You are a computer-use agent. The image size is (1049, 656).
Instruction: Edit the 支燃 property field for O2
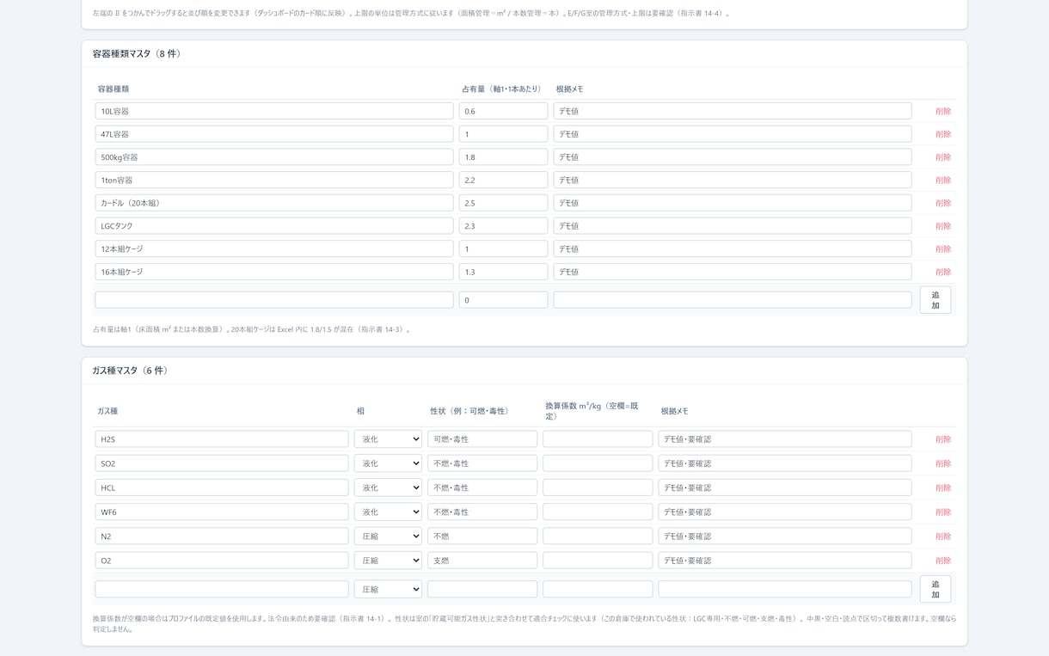(482, 561)
